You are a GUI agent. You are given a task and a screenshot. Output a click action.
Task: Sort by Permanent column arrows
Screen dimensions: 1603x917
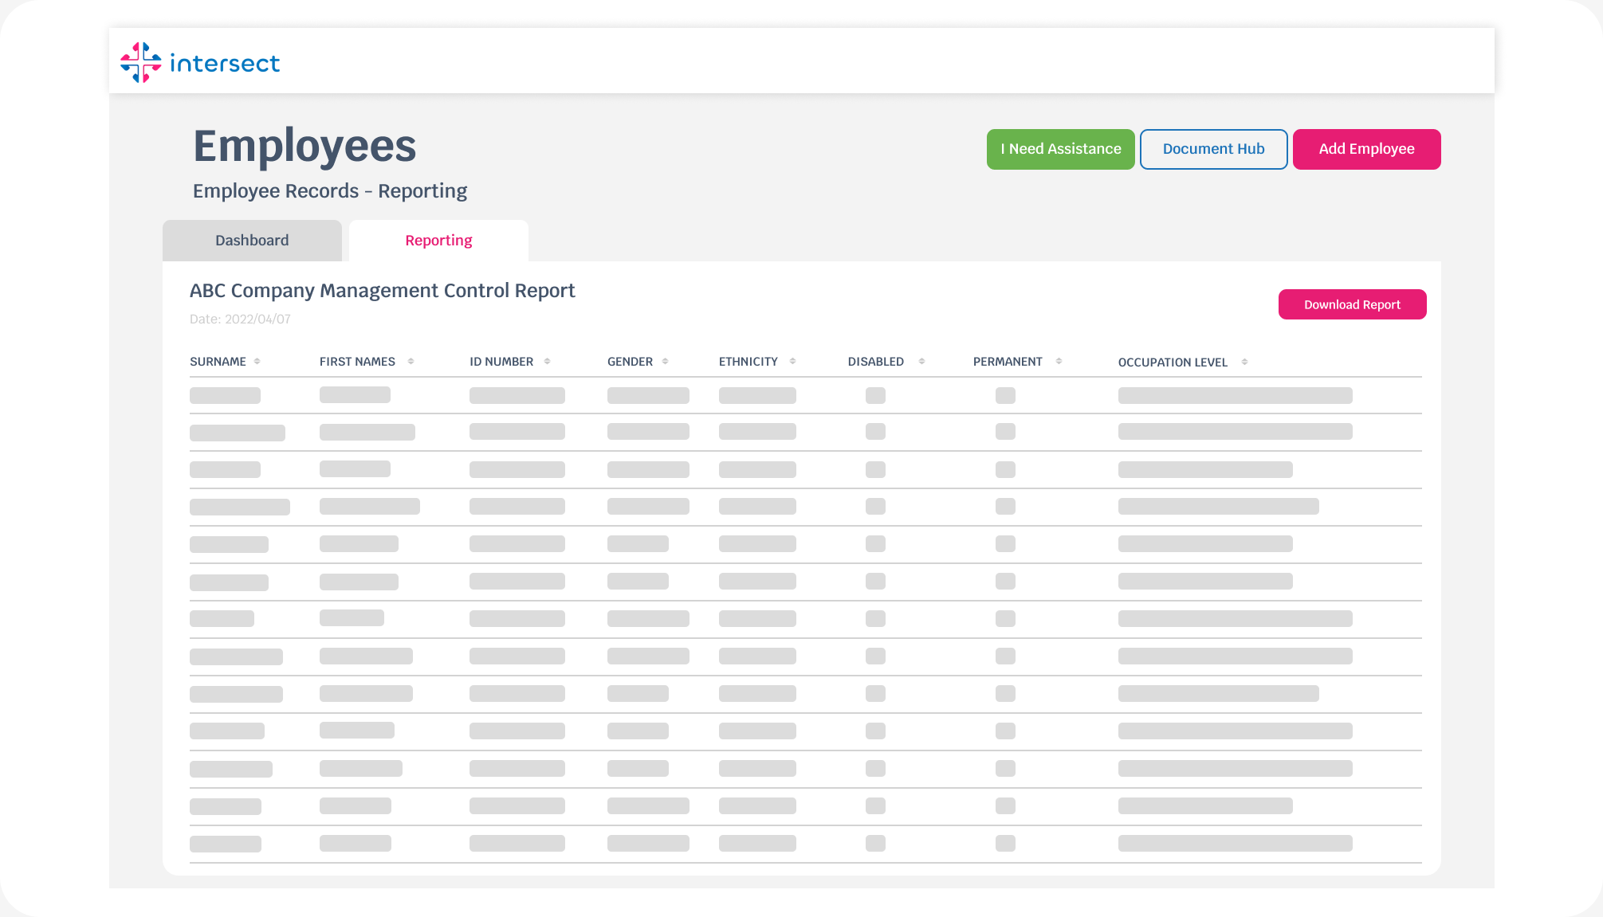point(1059,362)
